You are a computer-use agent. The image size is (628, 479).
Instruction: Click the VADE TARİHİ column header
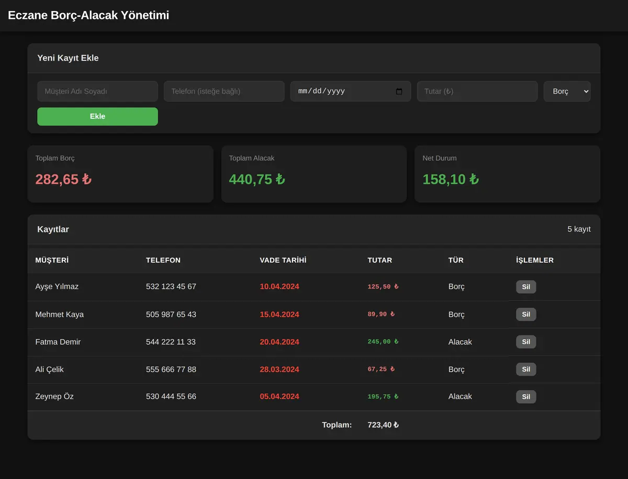pyautogui.click(x=283, y=260)
